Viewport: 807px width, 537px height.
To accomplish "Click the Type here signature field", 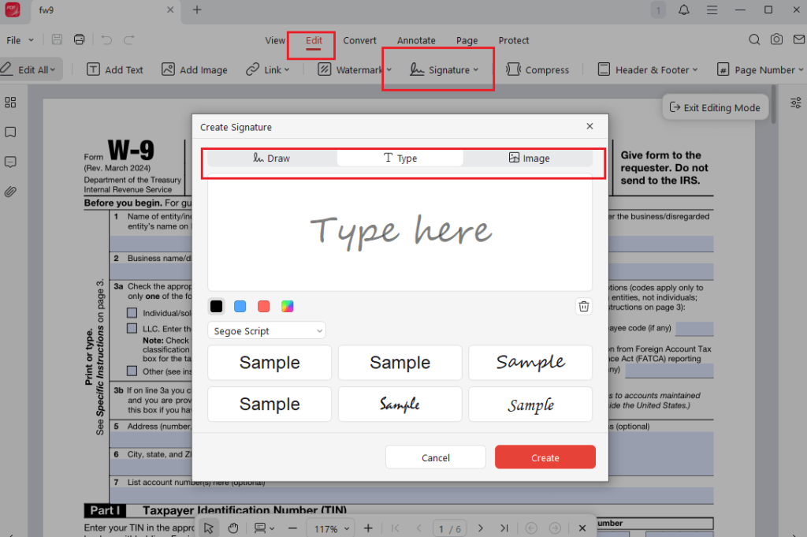I will pos(400,233).
